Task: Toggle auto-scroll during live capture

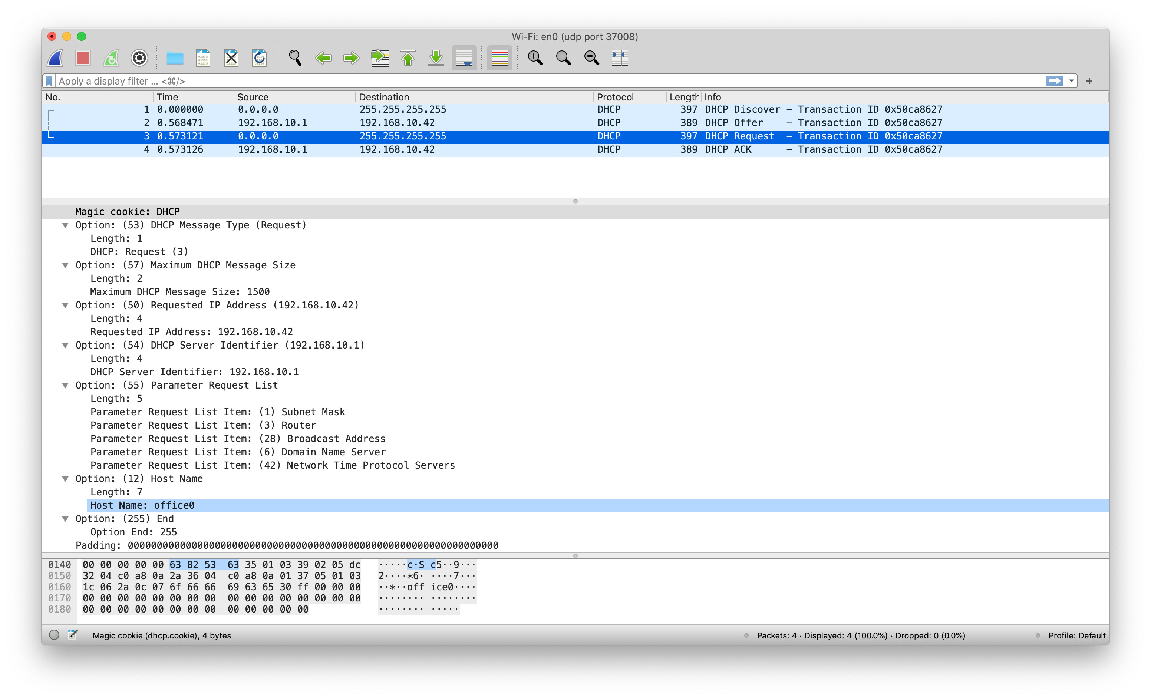Action: [x=464, y=58]
